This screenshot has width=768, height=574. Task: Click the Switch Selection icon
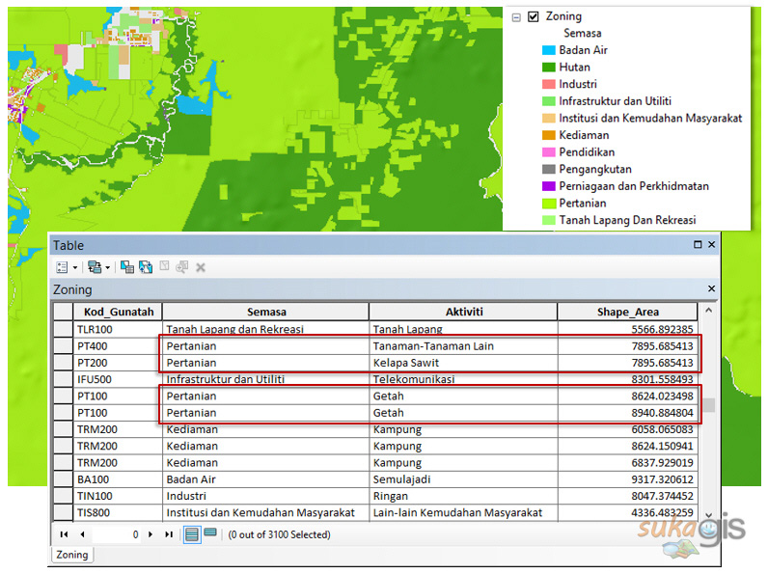point(145,267)
